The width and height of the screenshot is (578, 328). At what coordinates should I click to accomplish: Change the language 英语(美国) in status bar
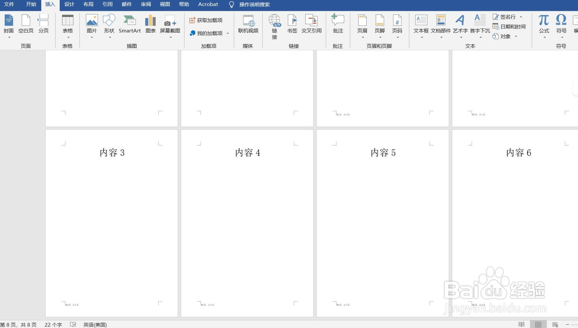tap(95, 325)
